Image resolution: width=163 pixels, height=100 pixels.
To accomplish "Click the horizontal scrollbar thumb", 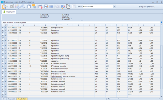I will (119, 99).
